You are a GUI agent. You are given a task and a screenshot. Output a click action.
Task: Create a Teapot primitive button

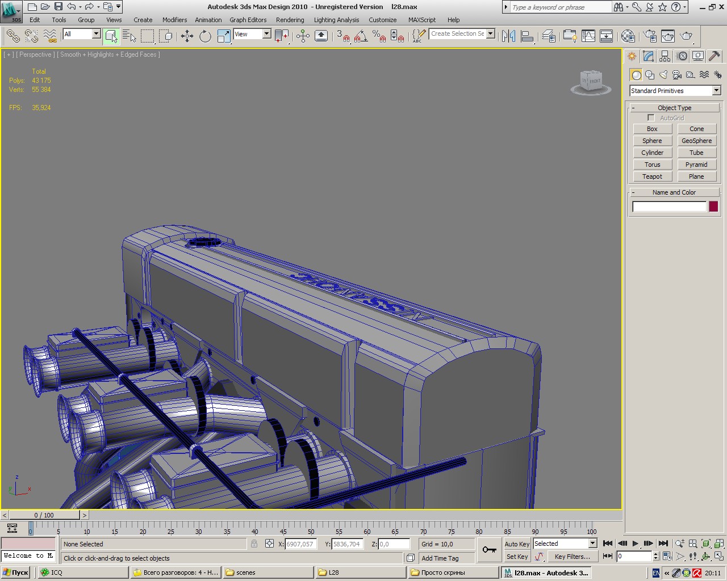click(652, 176)
